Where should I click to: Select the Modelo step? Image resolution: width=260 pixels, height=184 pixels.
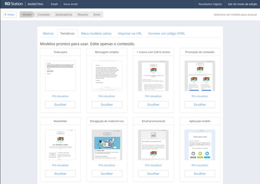click(27, 14)
